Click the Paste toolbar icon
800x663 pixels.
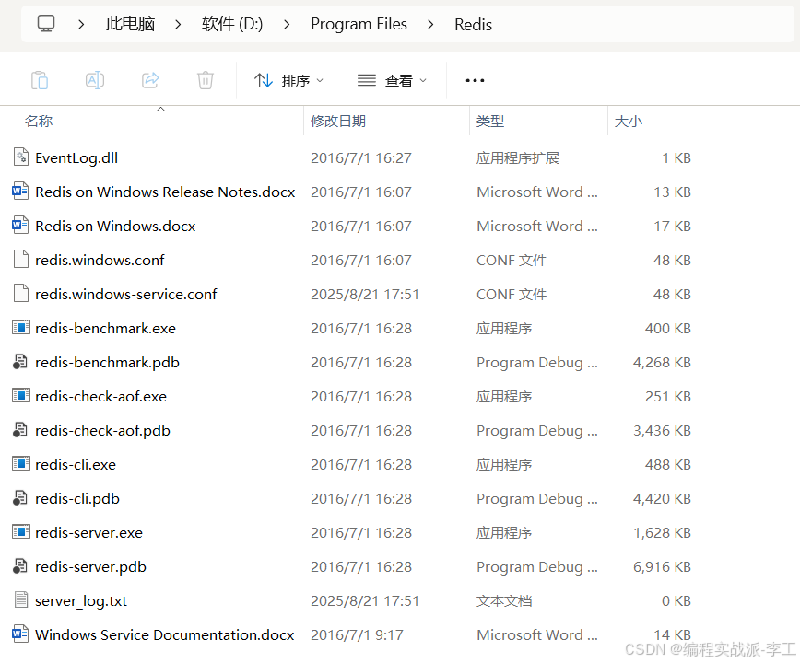click(x=40, y=80)
